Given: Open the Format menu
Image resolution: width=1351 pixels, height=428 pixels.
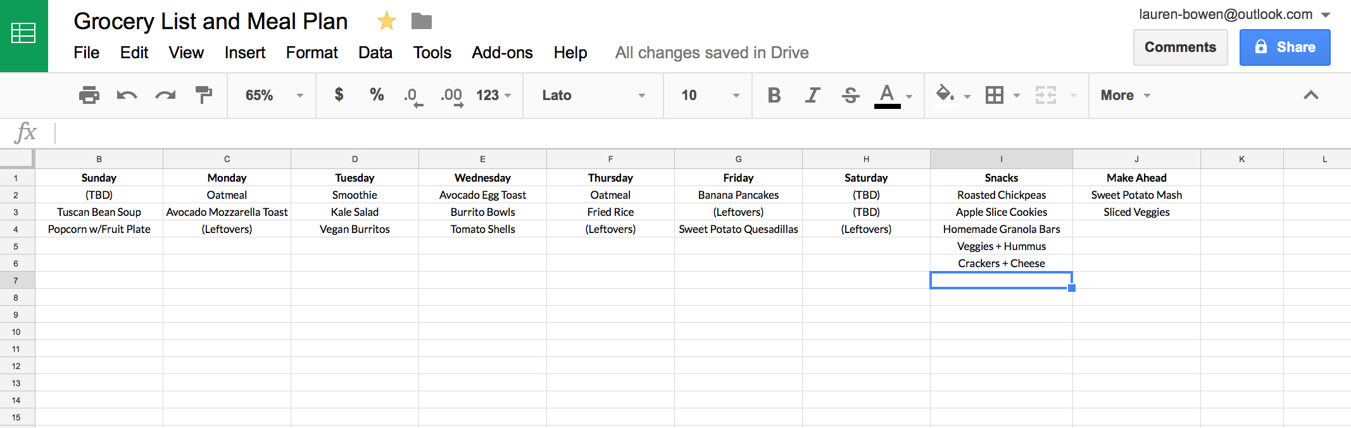Looking at the screenshot, I should (x=311, y=53).
